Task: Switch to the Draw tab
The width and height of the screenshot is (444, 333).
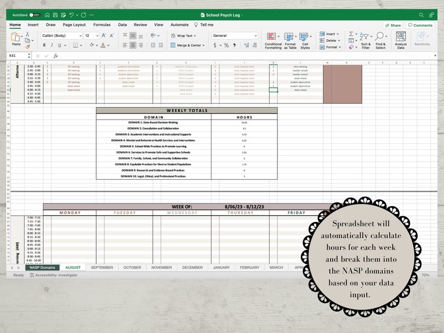Action: [x=51, y=25]
